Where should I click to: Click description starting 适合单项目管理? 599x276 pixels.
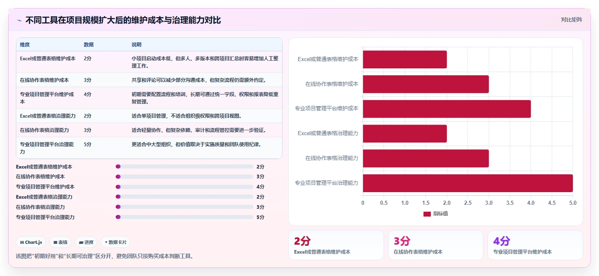[187, 116]
